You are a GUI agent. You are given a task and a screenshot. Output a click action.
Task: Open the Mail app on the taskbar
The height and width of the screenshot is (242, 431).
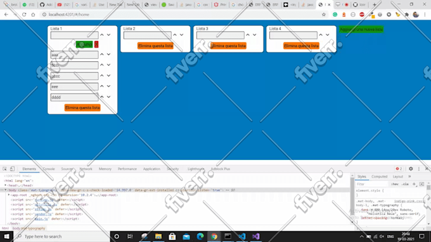[186, 236]
